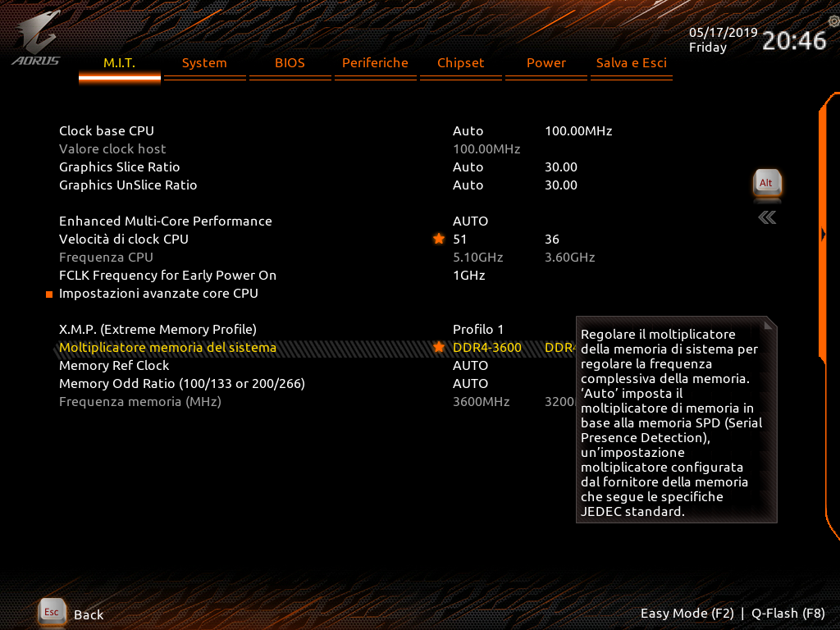840x630 pixels.
Task: Edit CPU clock ratio value 51
Action: [459, 240]
